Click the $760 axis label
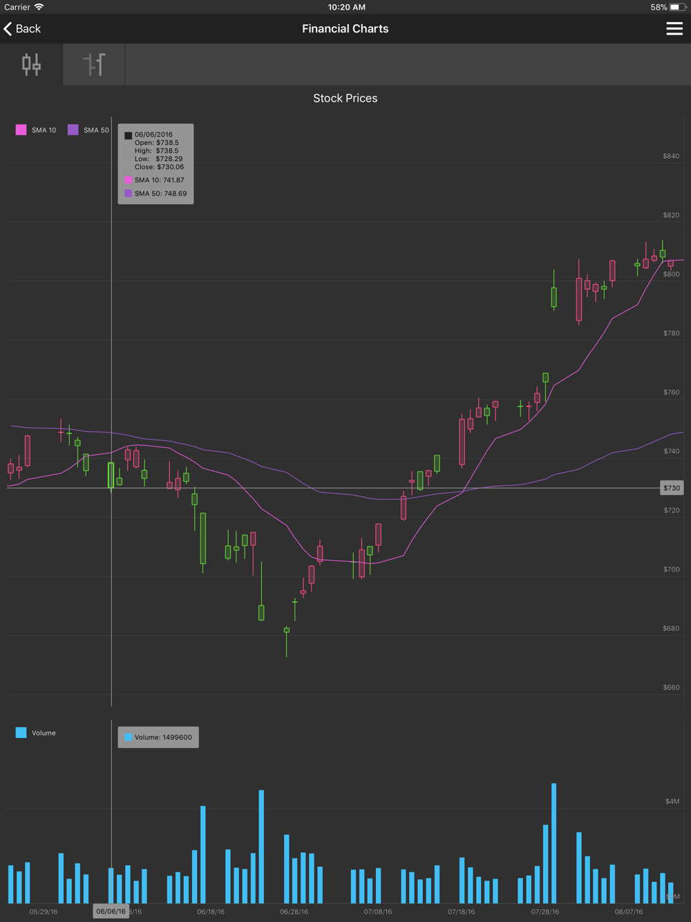This screenshot has height=922, width=691. pyautogui.click(x=671, y=392)
